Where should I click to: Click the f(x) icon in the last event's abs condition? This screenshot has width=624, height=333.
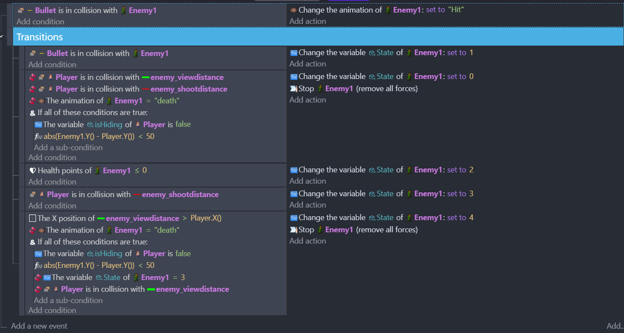click(x=38, y=265)
